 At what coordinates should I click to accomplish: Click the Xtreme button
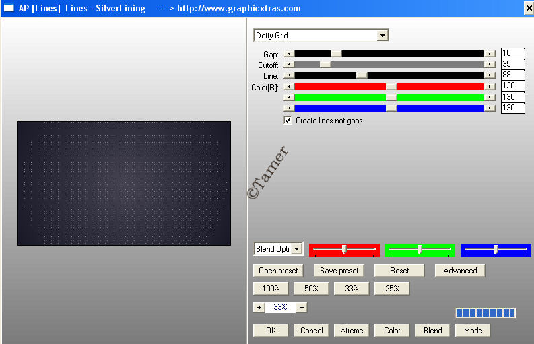352,330
